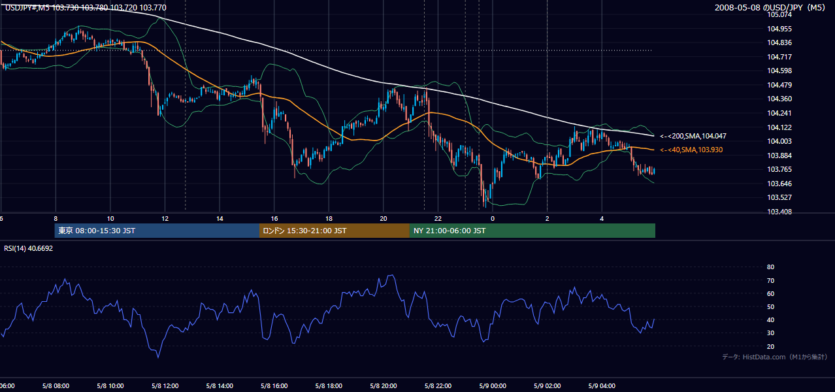The height and width of the screenshot is (392, 835).
Task: Click price axis label 104.598
Action: pyautogui.click(x=779, y=71)
